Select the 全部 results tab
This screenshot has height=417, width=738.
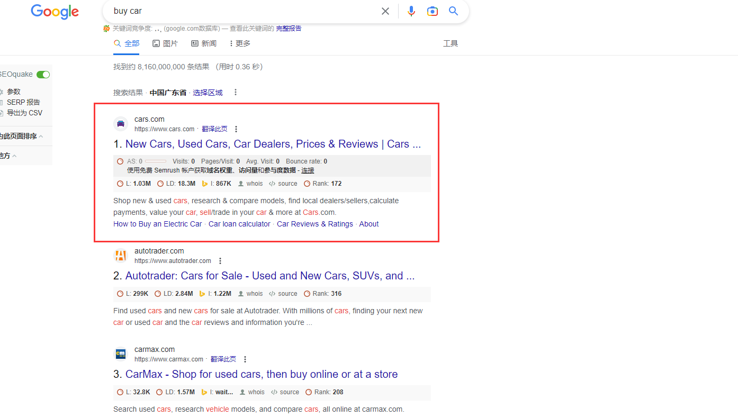(x=127, y=43)
